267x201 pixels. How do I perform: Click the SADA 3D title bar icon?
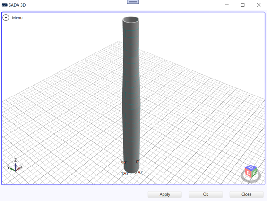(x=5, y=5)
